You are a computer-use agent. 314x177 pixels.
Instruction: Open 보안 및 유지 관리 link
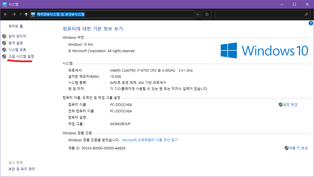22,169
